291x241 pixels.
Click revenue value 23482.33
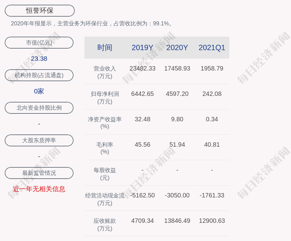point(142,68)
